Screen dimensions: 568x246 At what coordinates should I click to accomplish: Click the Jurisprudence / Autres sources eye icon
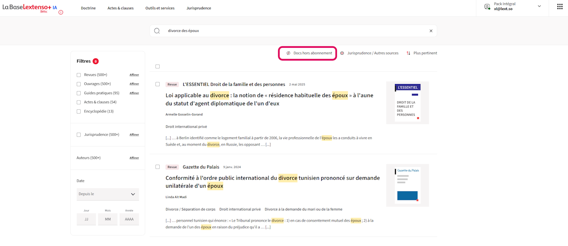click(342, 53)
